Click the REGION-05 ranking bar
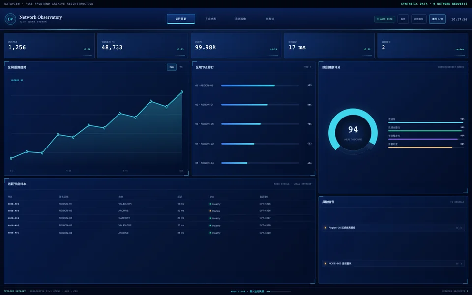 point(260,124)
